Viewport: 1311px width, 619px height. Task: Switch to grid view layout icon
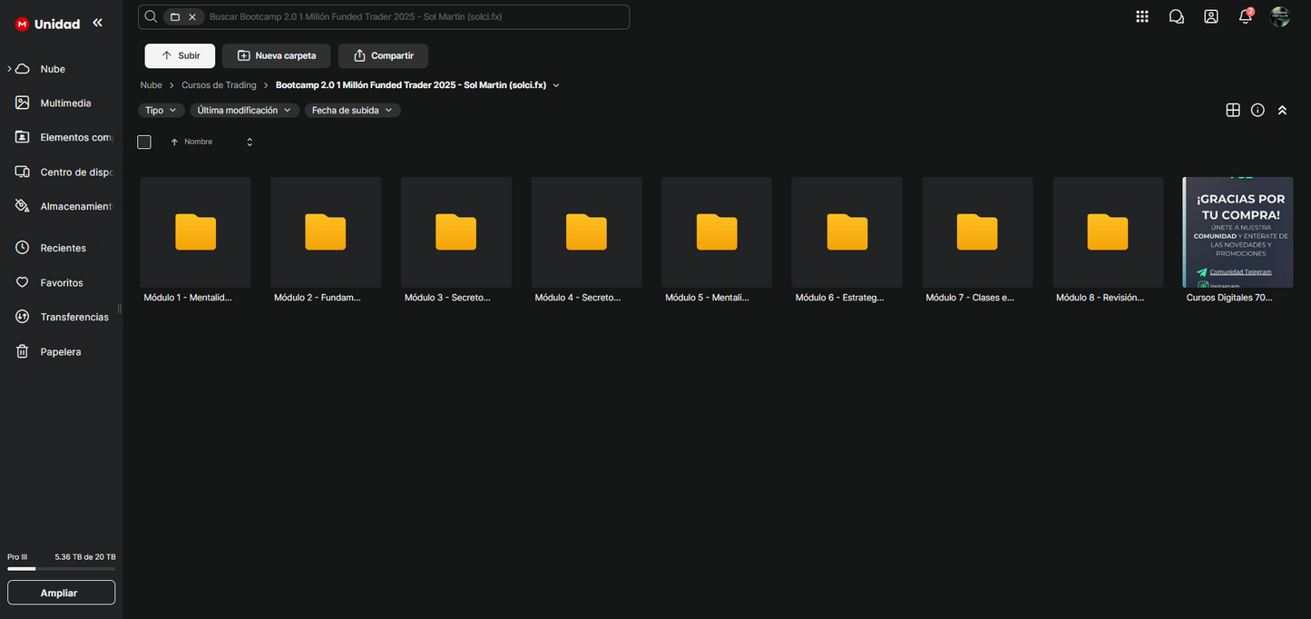pyautogui.click(x=1233, y=110)
